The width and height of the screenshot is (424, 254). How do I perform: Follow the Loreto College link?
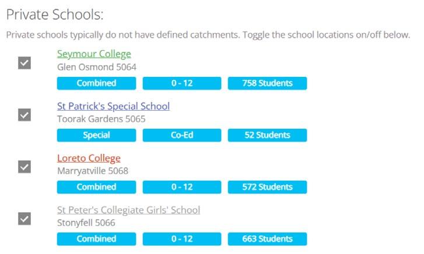[x=89, y=158]
